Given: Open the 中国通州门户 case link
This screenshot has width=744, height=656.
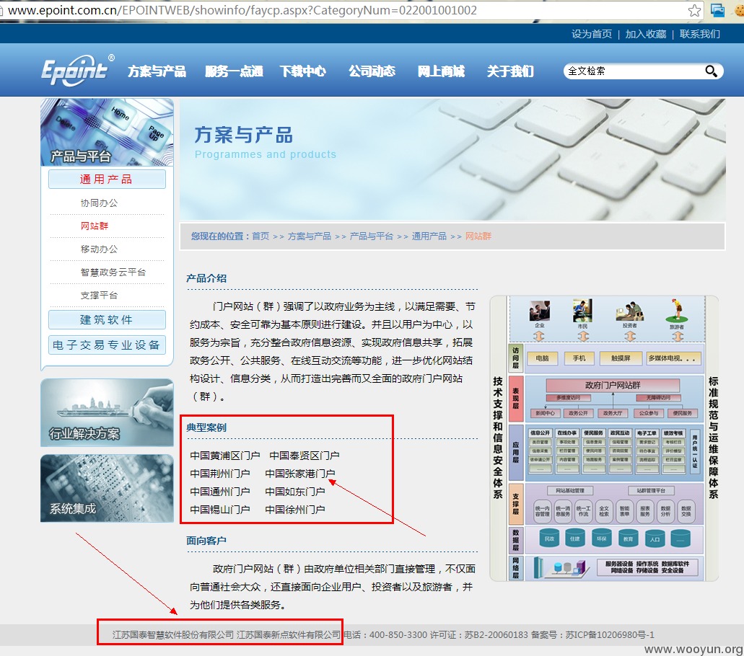Looking at the screenshot, I should 219,492.
